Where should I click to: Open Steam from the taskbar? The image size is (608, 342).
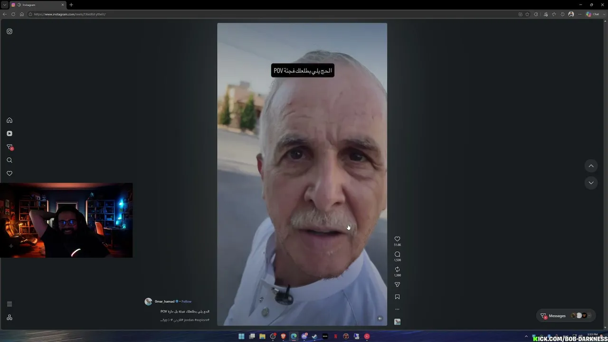tap(314, 336)
